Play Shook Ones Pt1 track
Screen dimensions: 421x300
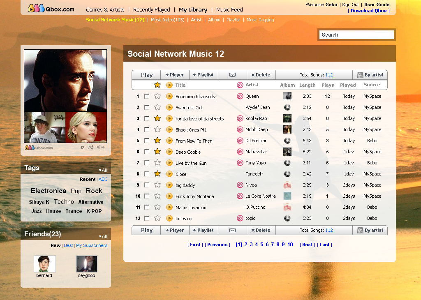click(169, 129)
